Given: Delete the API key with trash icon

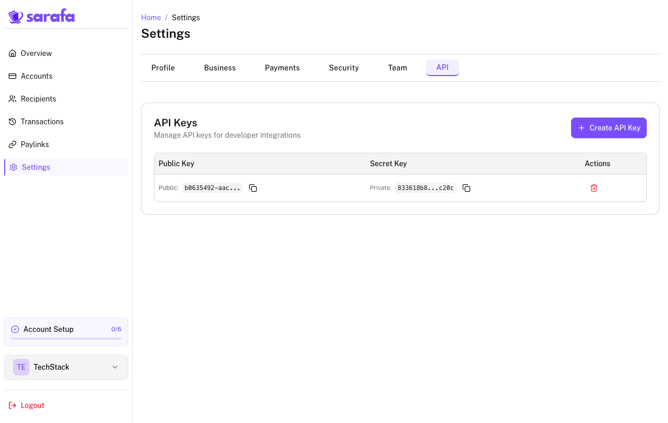Looking at the screenshot, I should tap(594, 188).
